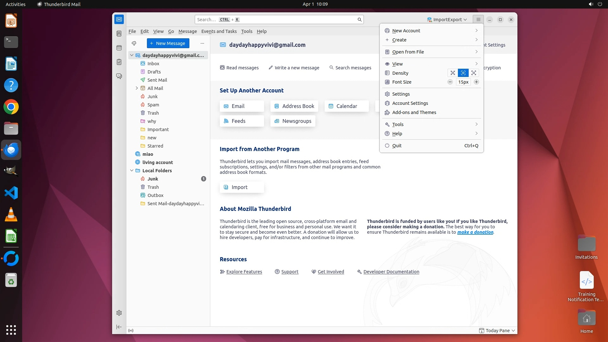Increase font size with plus button

(x=476, y=82)
